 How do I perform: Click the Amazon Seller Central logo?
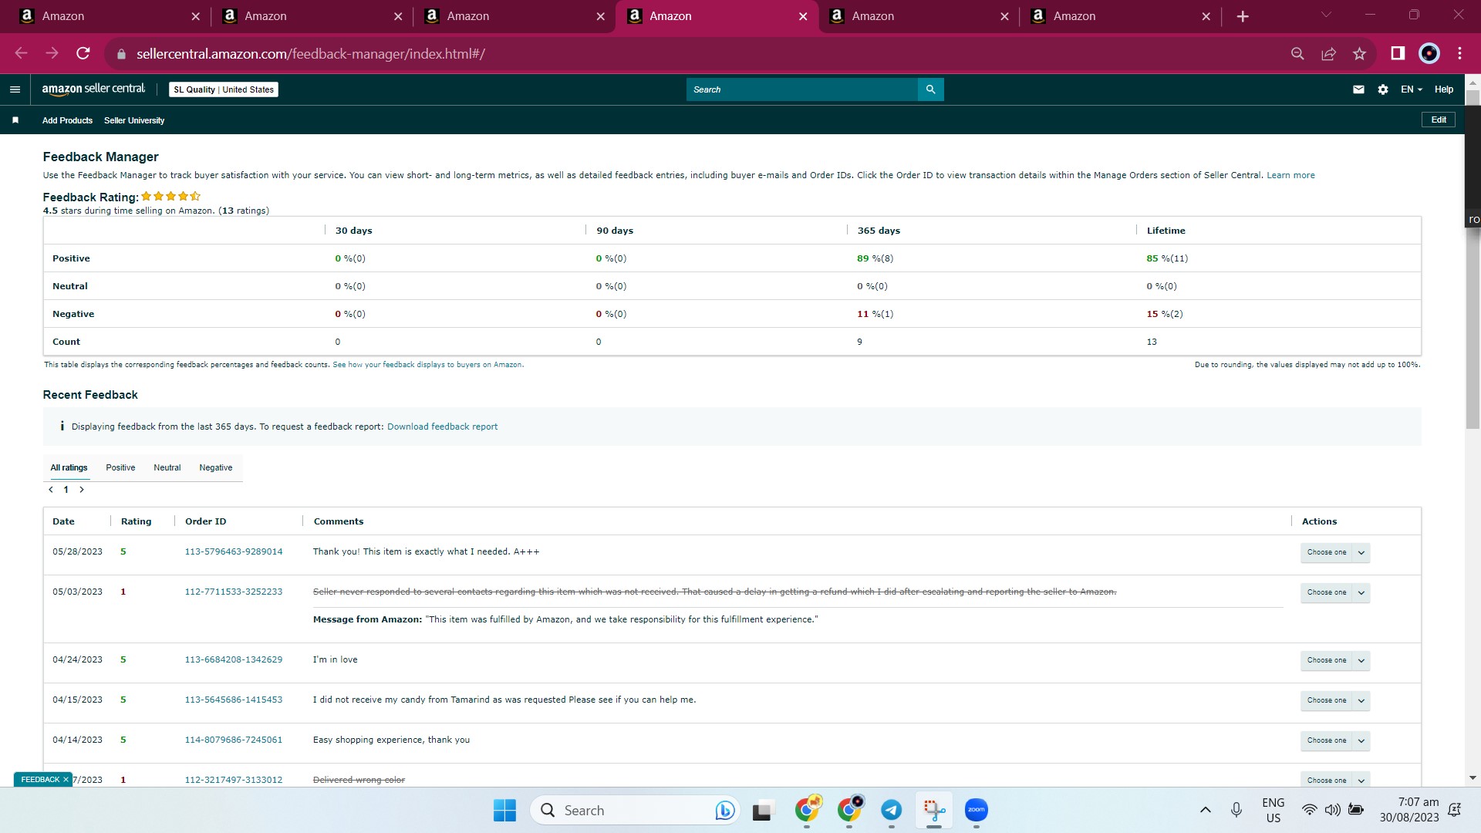tap(93, 89)
